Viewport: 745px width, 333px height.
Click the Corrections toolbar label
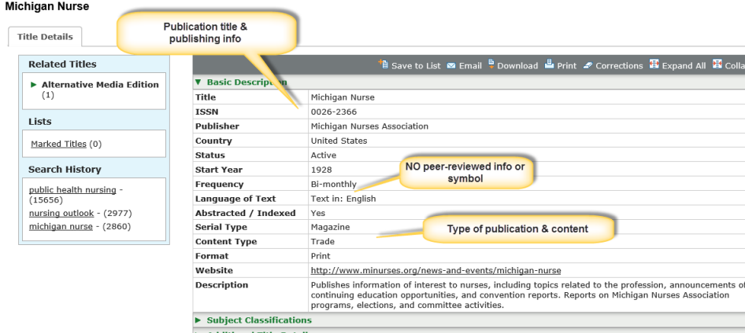click(619, 66)
